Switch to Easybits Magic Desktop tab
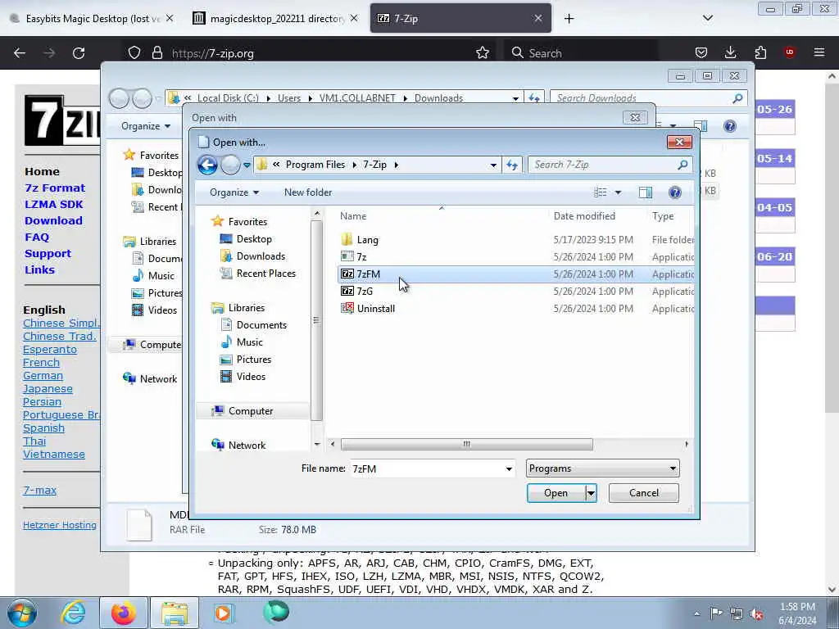This screenshot has width=839, height=629. click(91, 18)
